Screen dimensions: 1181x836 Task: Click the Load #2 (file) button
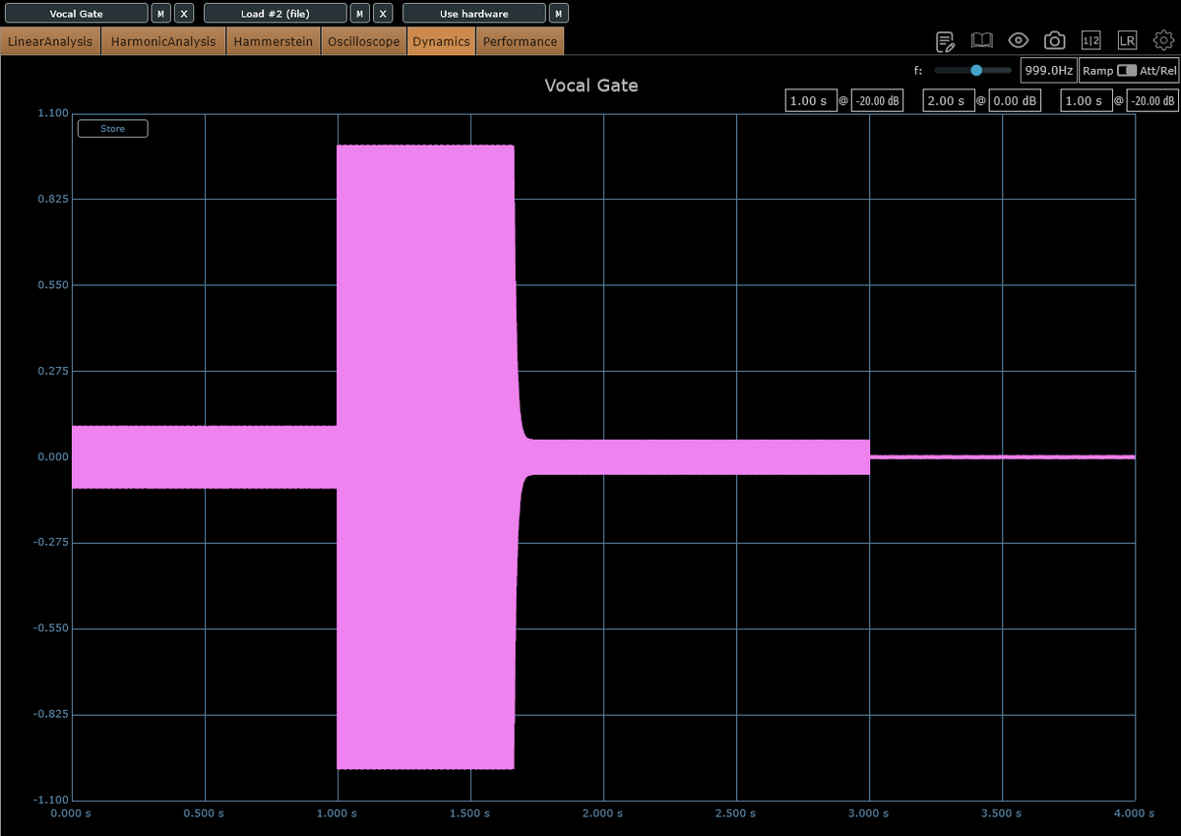point(275,14)
